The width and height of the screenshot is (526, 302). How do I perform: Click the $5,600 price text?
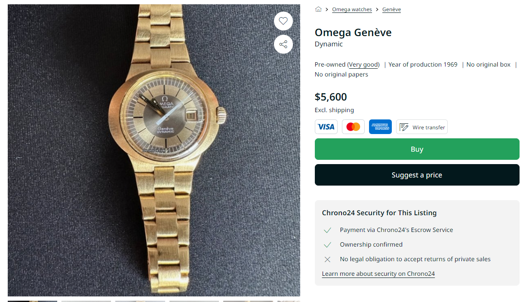click(331, 97)
